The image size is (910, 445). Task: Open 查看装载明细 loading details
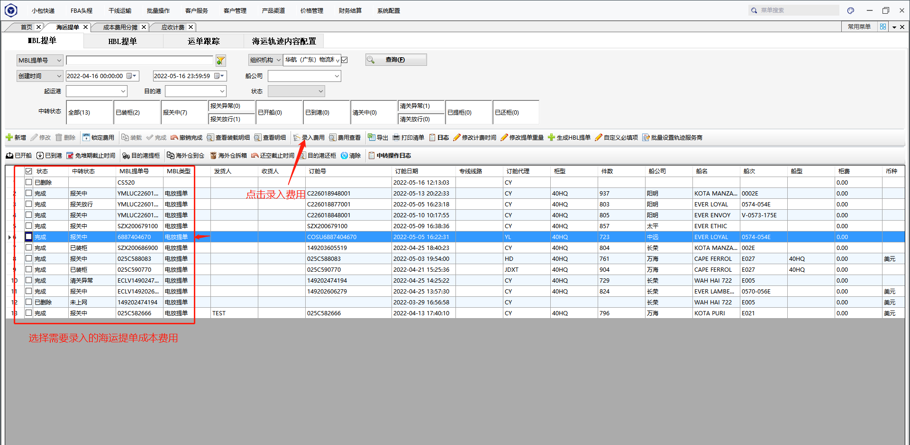tap(228, 137)
